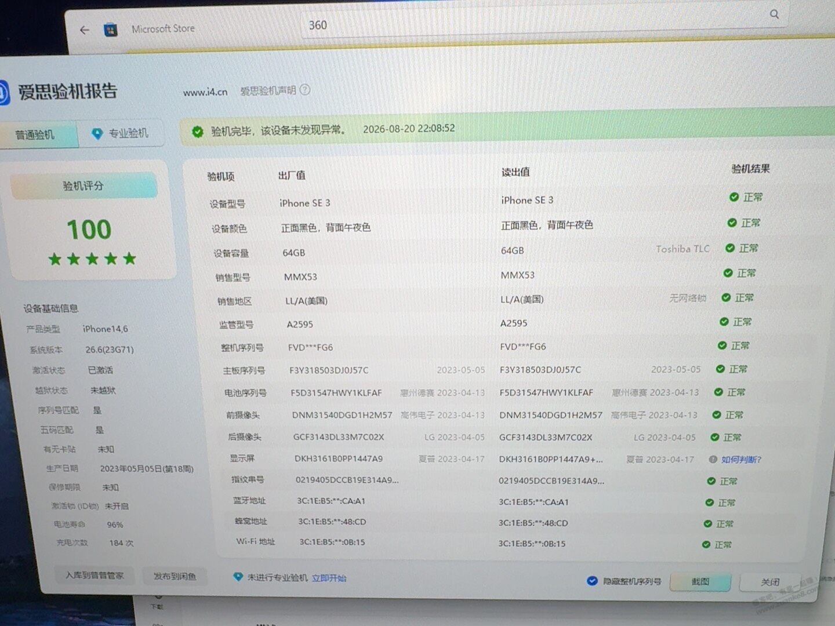This screenshot has height=626, width=835.
Task: Select factory Bluetooth address 3C:1E:B5:**:CA:A1
Action: [331, 501]
